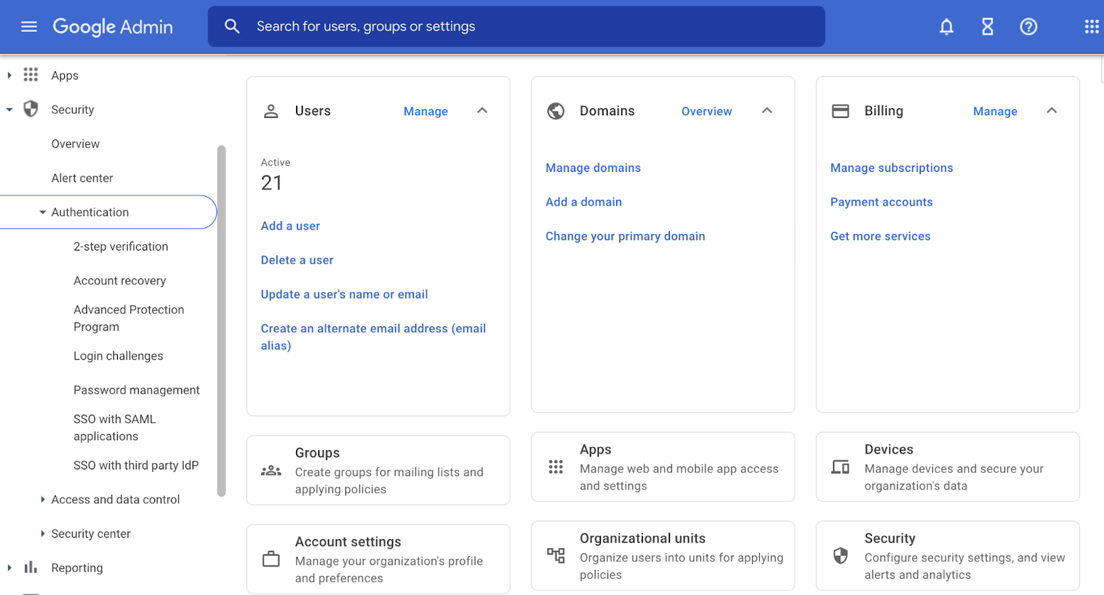
Task: Select 2-step verification
Action: (x=121, y=246)
